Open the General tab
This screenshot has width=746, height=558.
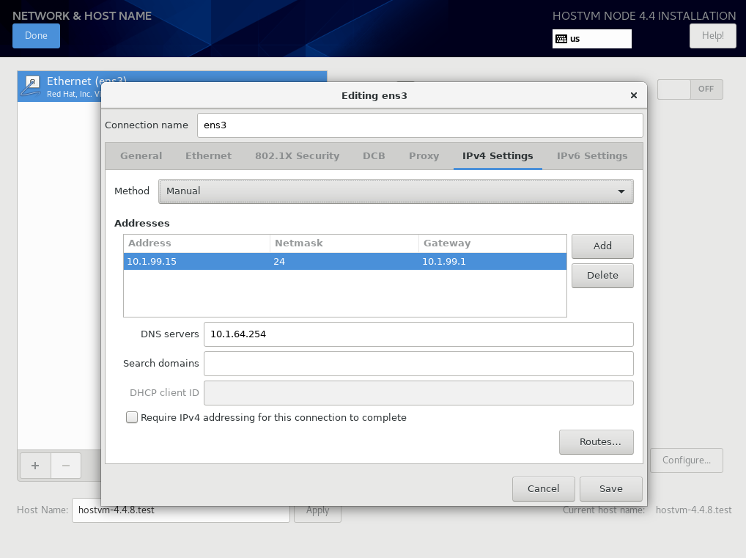click(x=141, y=155)
